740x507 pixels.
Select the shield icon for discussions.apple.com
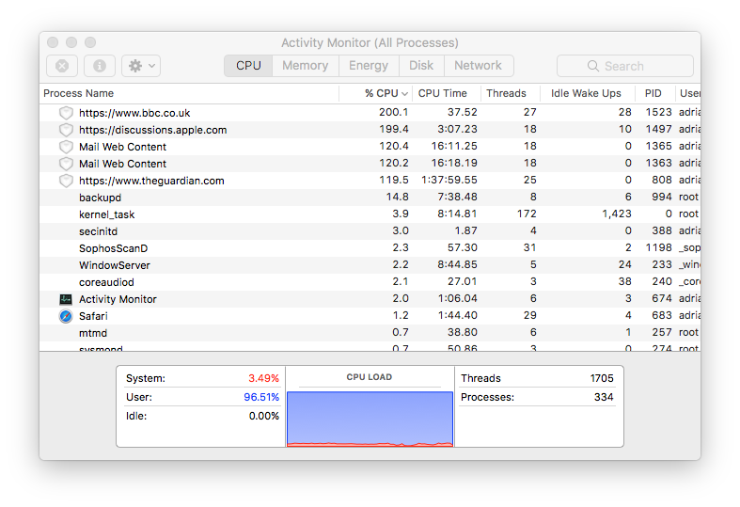click(66, 130)
